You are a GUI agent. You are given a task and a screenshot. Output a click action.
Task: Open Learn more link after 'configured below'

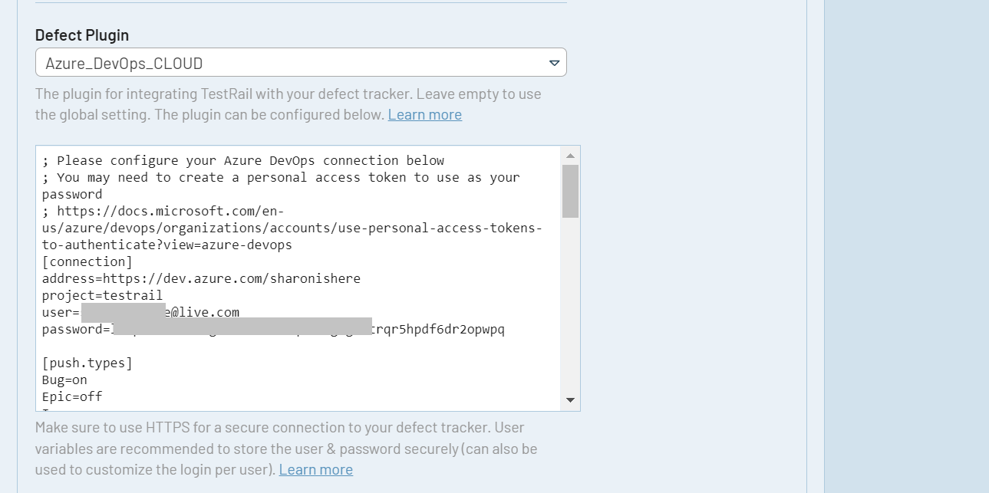click(424, 115)
